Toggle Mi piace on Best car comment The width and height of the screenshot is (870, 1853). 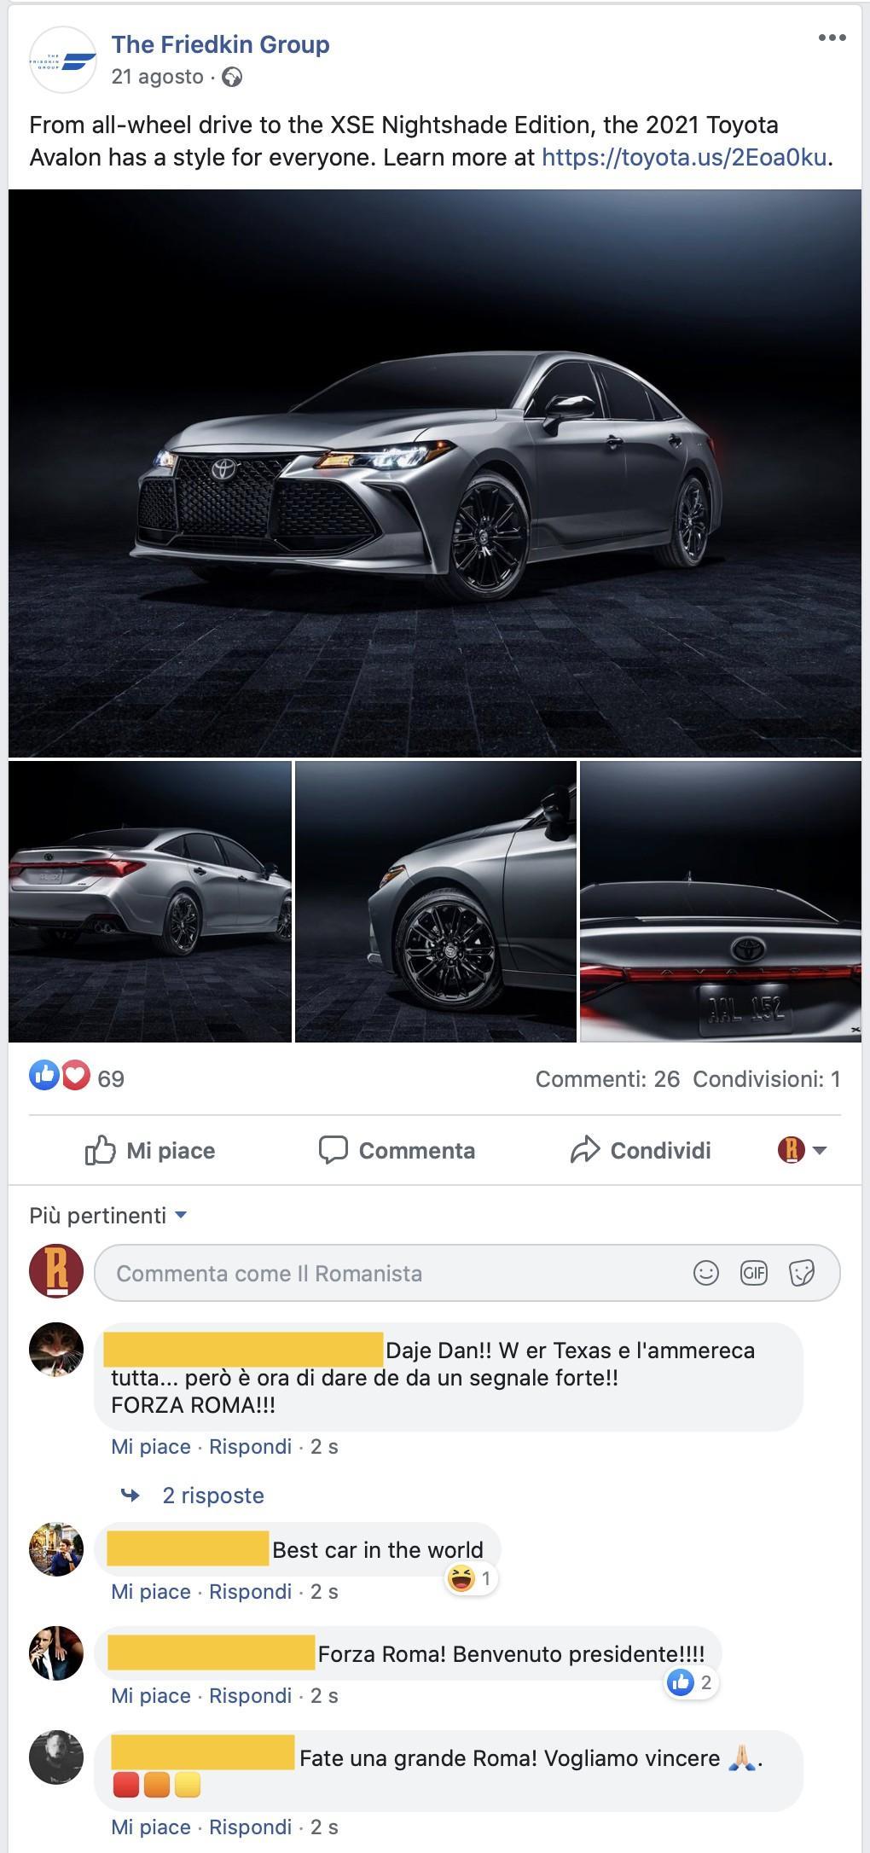click(151, 1591)
